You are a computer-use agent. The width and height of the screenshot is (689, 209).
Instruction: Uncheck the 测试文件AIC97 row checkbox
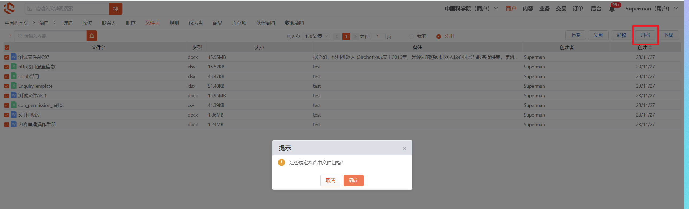tap(7, 57)
